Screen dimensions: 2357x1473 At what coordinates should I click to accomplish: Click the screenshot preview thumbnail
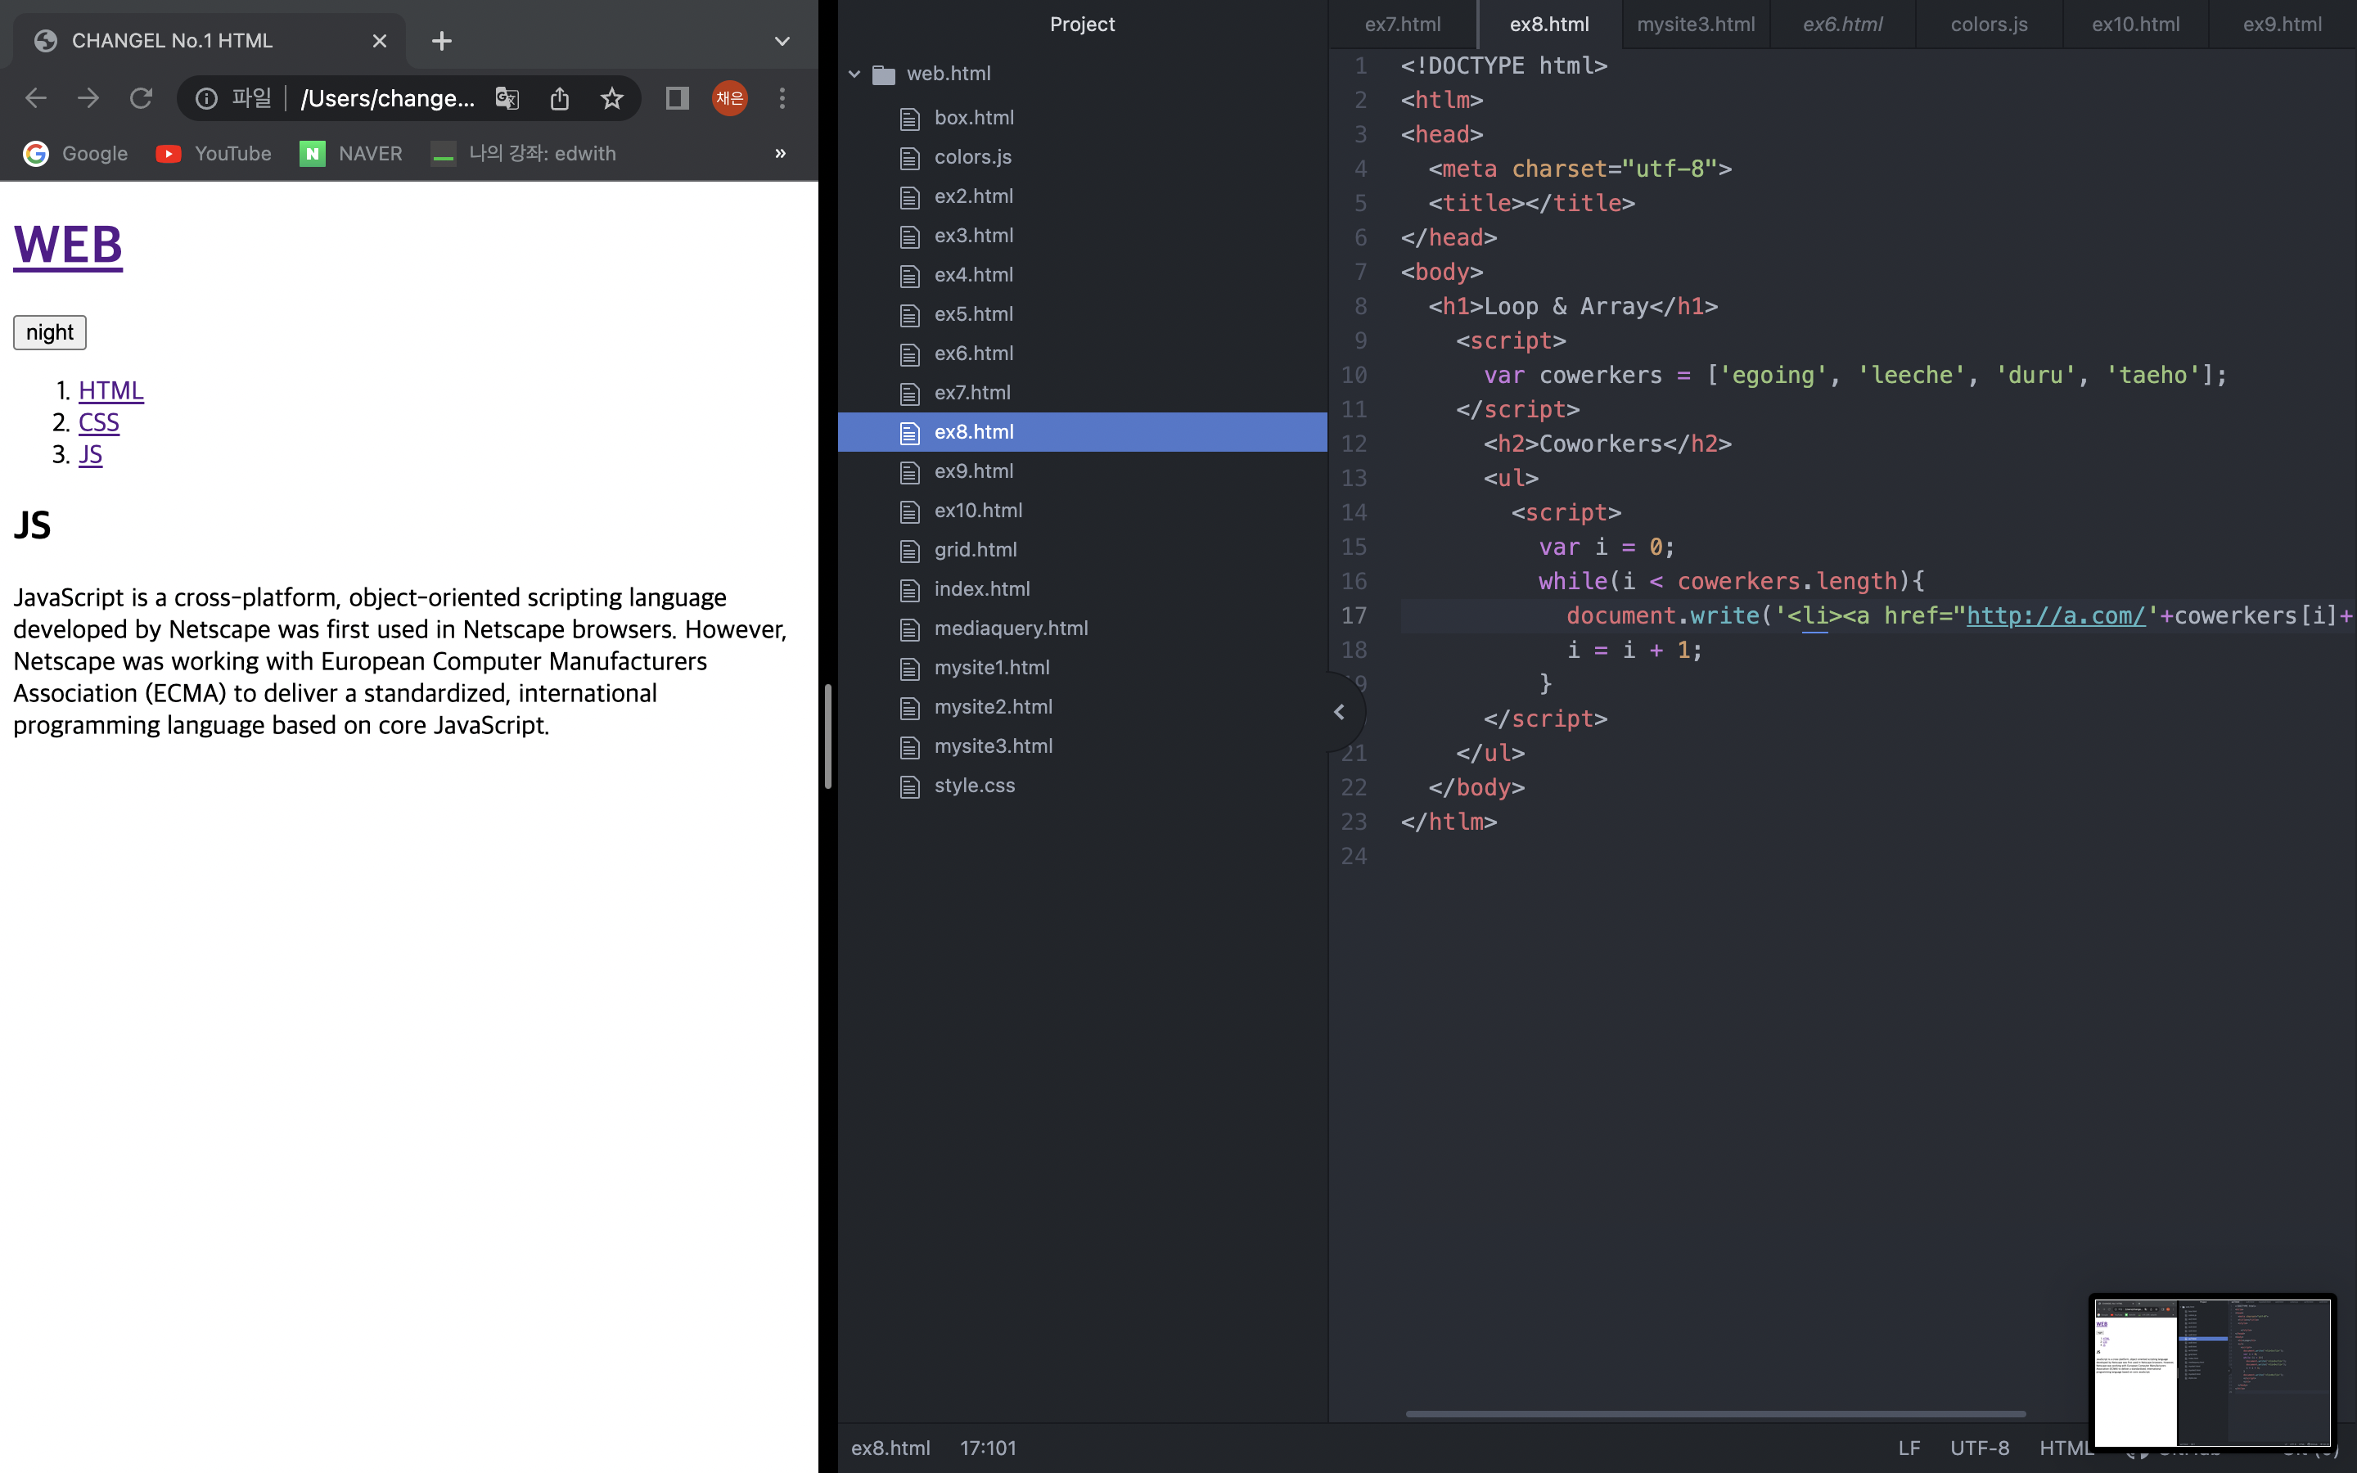[2212, 1372]
